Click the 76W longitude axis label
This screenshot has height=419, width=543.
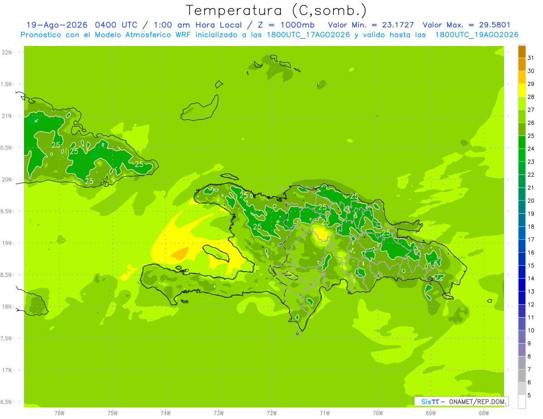59,413
